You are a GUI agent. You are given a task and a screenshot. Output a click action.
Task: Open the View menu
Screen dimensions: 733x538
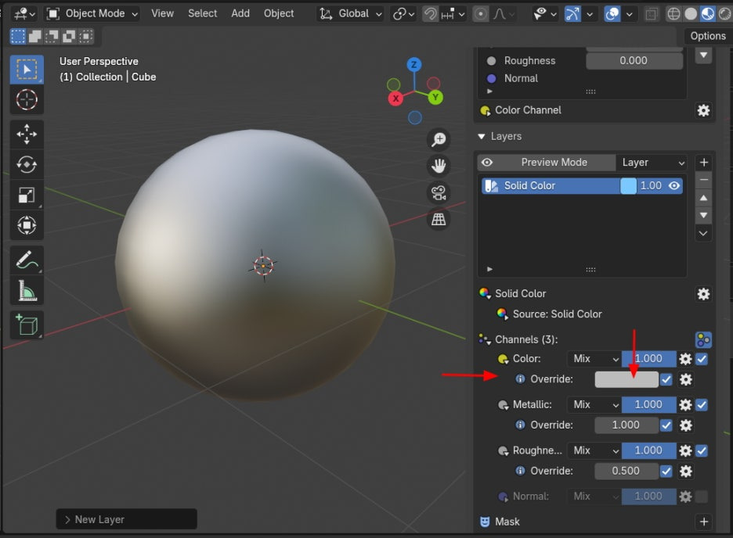(x=162, y=13)
